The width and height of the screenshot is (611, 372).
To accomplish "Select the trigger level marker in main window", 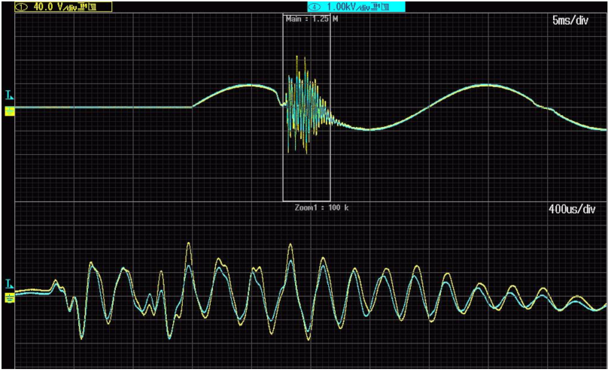I will pos(9,96).
